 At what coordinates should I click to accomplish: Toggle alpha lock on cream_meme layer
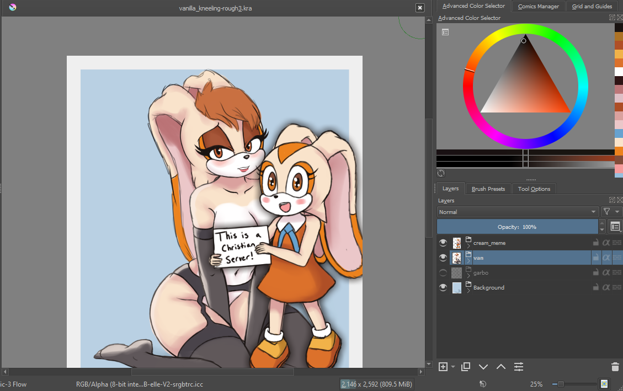(606, 243)
